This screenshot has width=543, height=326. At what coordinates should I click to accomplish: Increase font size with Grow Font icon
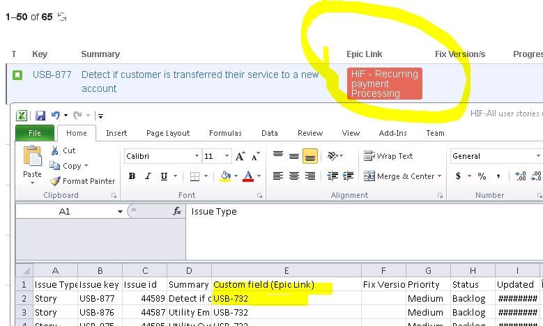tap(240, 157)
